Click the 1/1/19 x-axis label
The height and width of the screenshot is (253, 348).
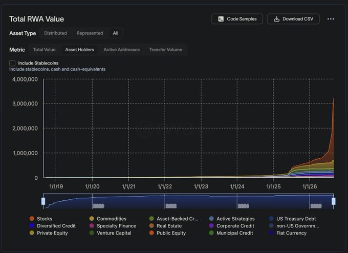point(56,186)
